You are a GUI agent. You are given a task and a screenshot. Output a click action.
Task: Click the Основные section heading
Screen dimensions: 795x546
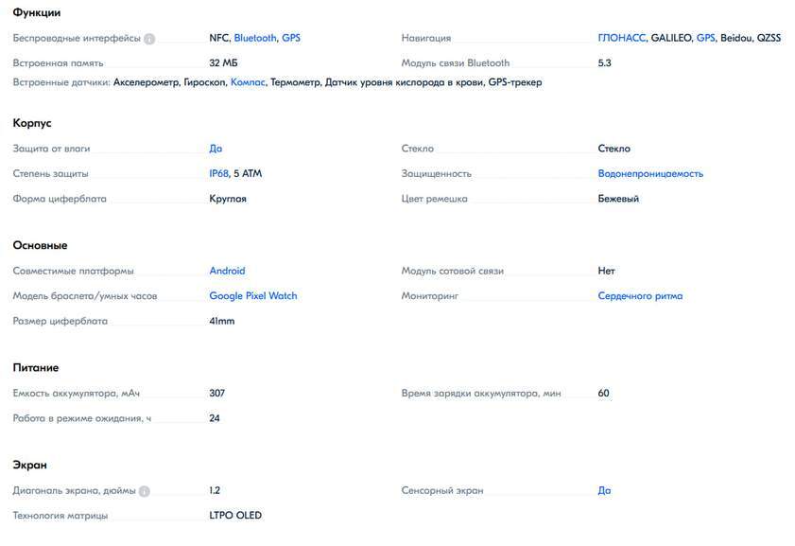(40, 246)
